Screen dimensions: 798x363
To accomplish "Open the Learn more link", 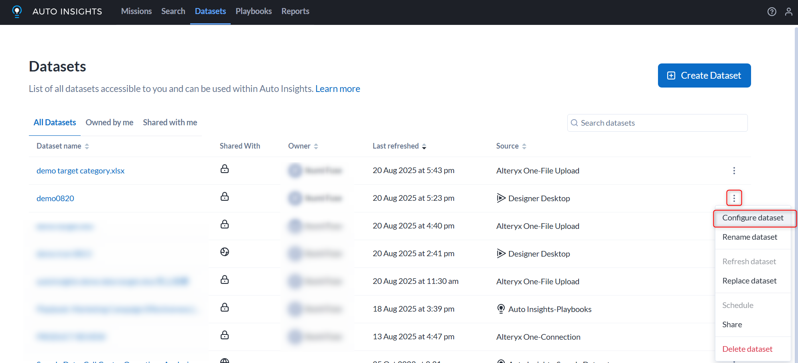I will point(338,89).
